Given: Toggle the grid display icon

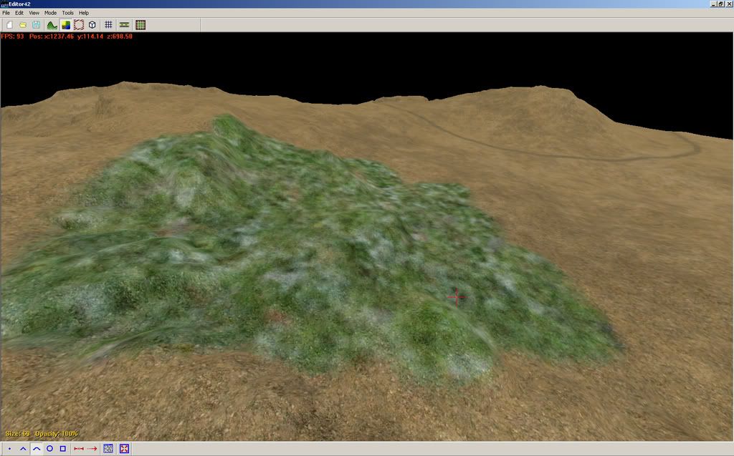Looking at the screenshot, I should click(x=108, y=25).
